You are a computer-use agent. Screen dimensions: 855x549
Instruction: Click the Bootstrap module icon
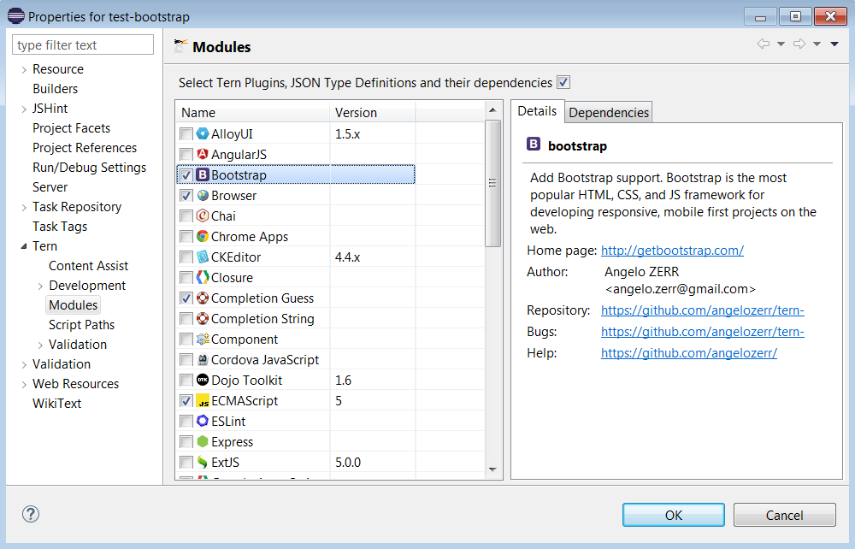(x=203, y=174)
